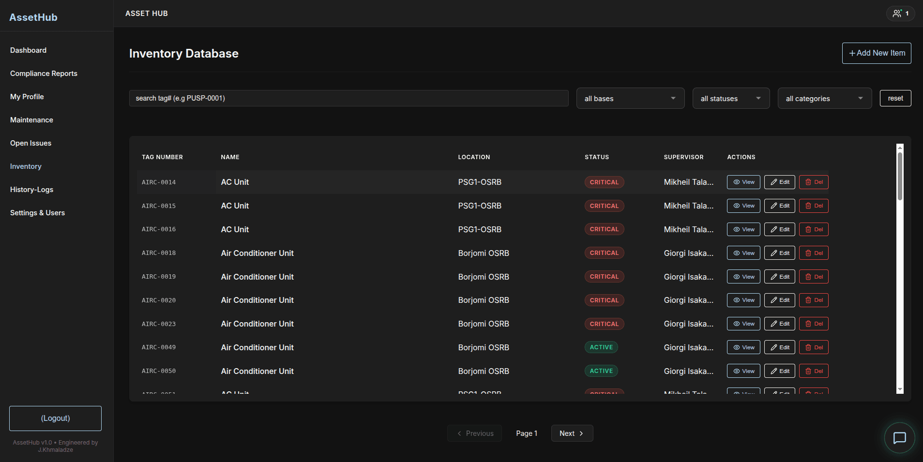Screen dimensions: 923x462
Task: Open the chat bubble icon
Action: 899,438
